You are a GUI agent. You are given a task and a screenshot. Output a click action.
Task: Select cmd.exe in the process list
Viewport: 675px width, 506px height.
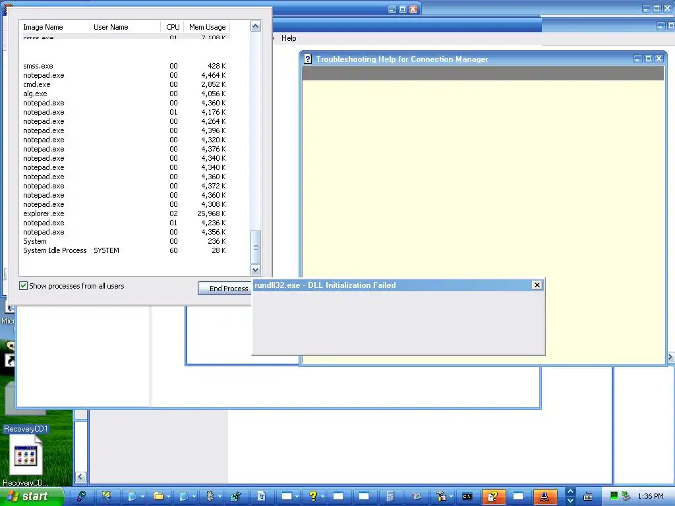[x=125, y=84]
